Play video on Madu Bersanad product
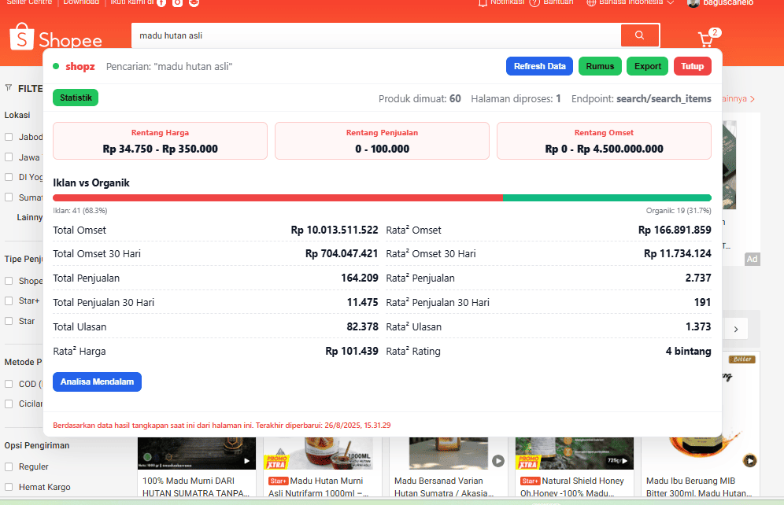The image size is (784, 505). click(497, 460)
